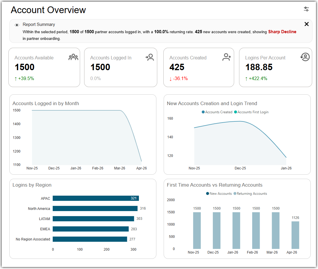Open the Accounts Created card
The image size is (318, 269).
[199, 68]
